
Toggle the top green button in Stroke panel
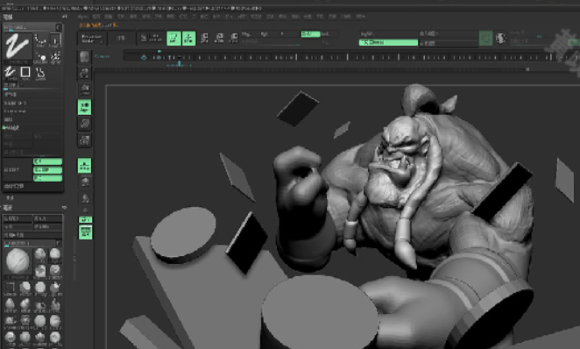tap(47, 161)
